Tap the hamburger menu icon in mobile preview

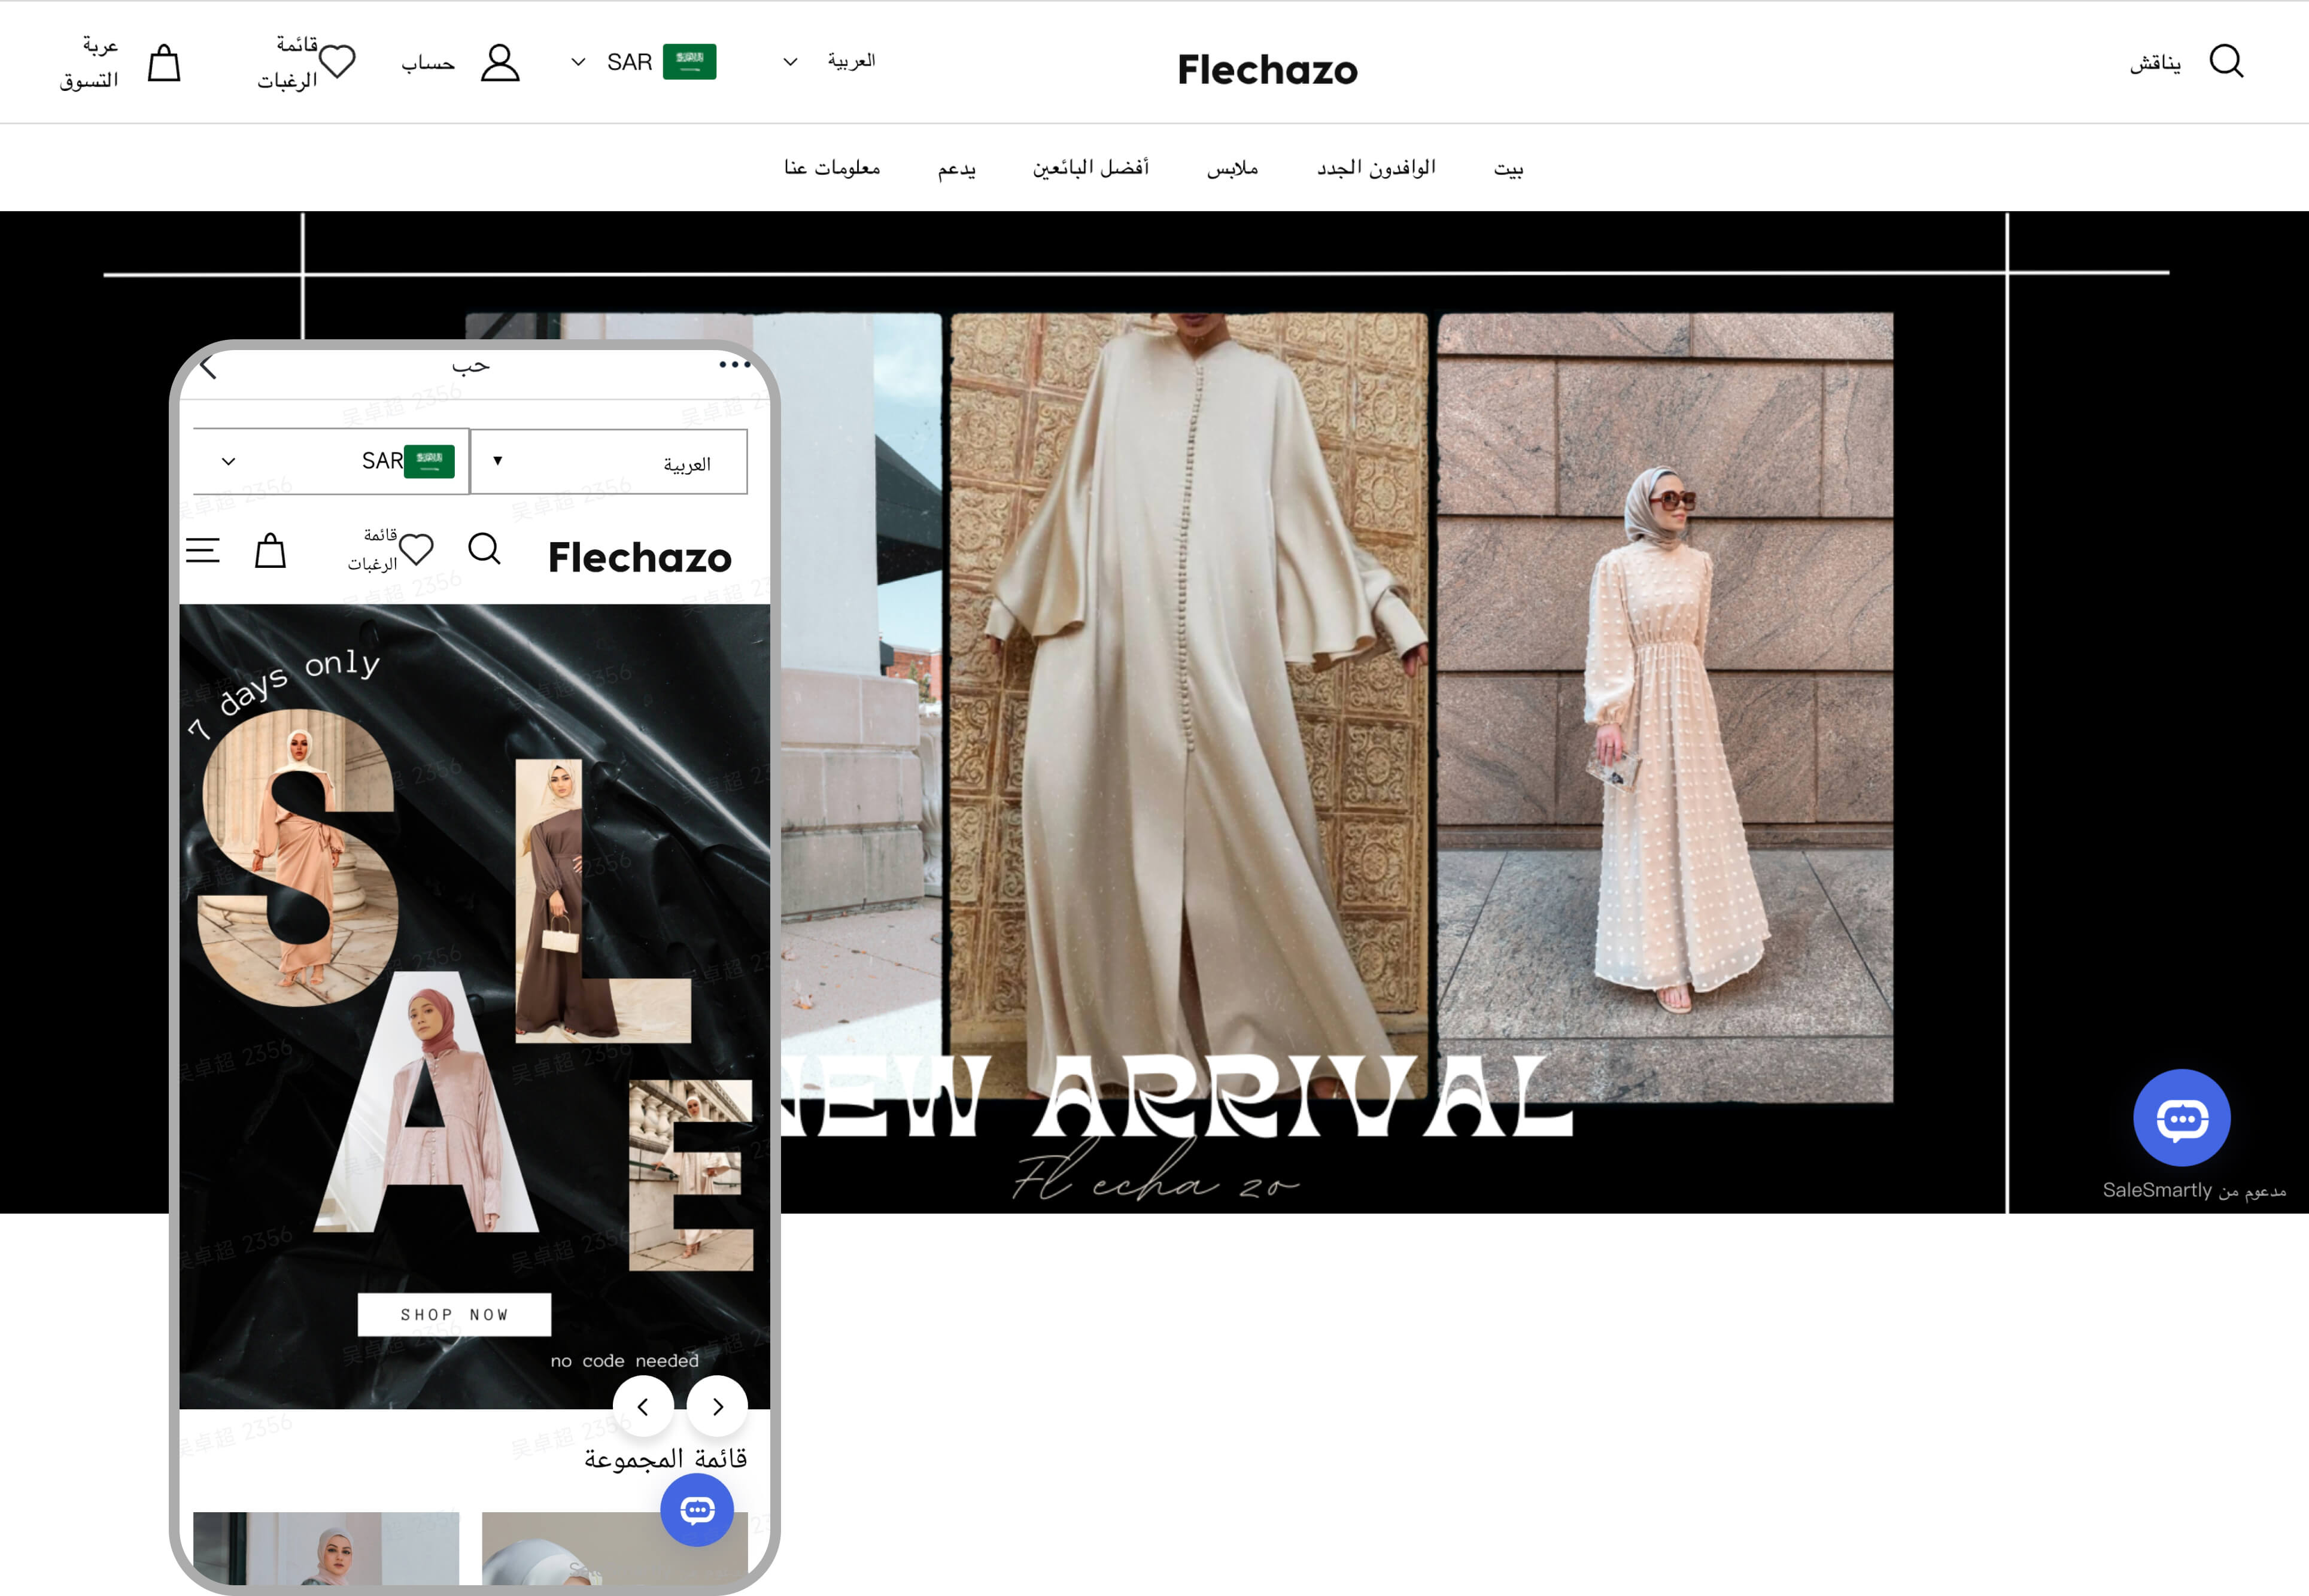tap(203, 550)
